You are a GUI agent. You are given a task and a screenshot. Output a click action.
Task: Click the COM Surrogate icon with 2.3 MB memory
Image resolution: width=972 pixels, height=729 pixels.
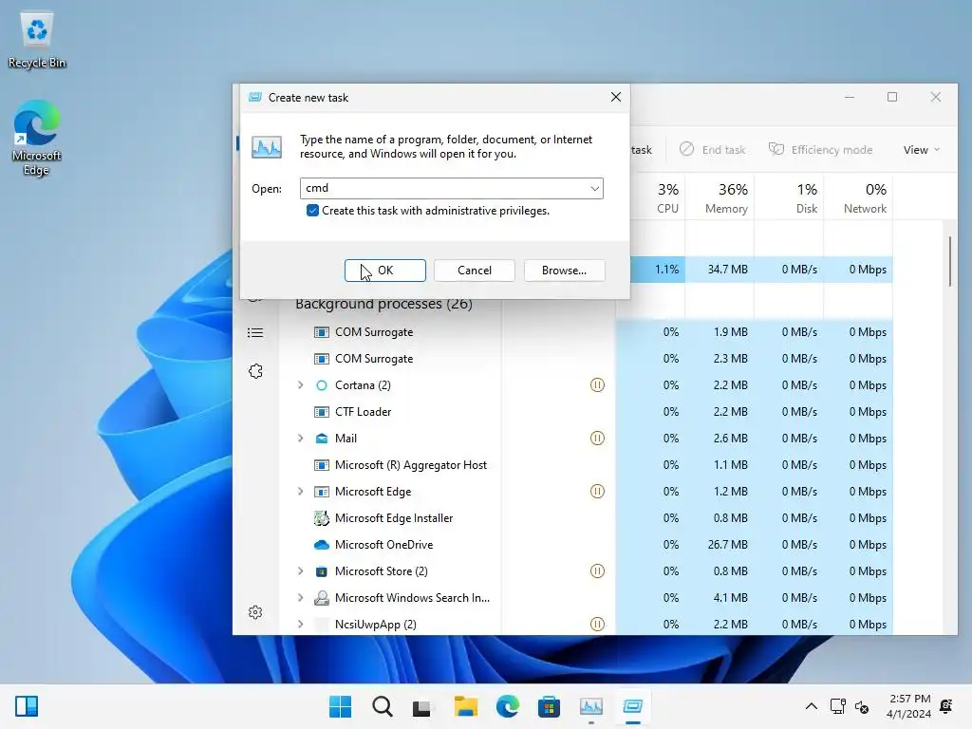click(x=321, y=359)
